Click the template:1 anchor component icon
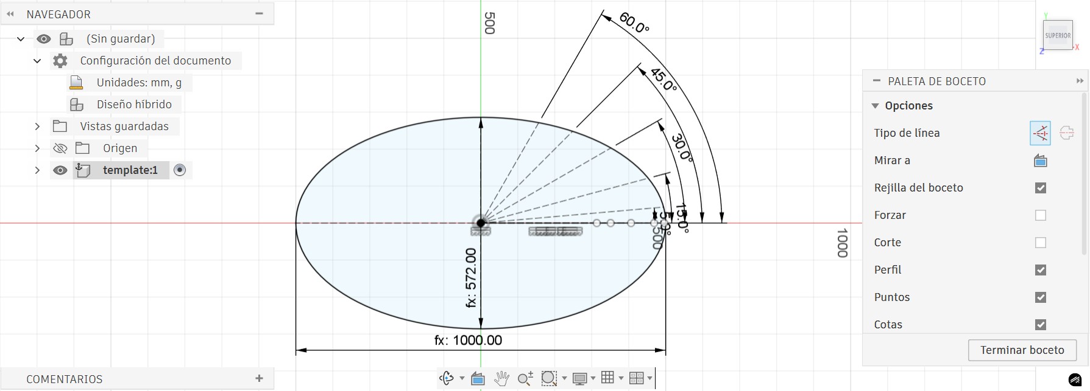 click(x=82, y=170)
